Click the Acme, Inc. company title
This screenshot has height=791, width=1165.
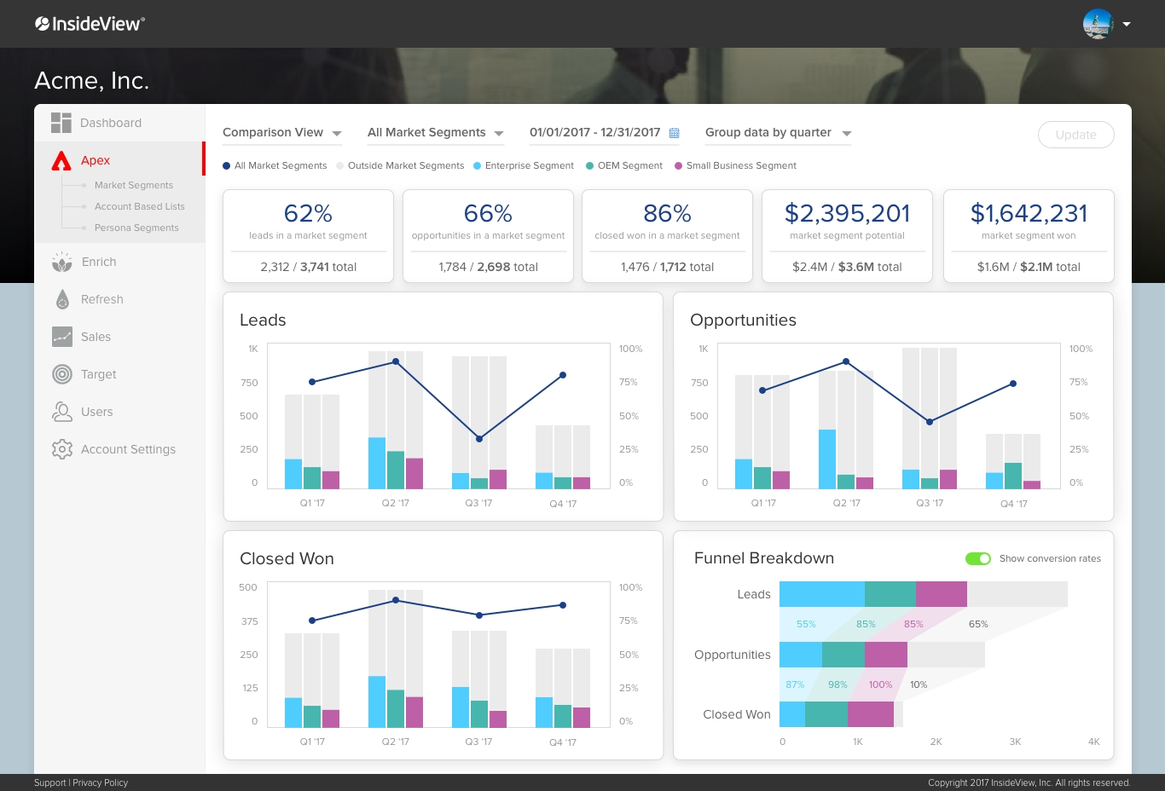[x=92, y=81]
